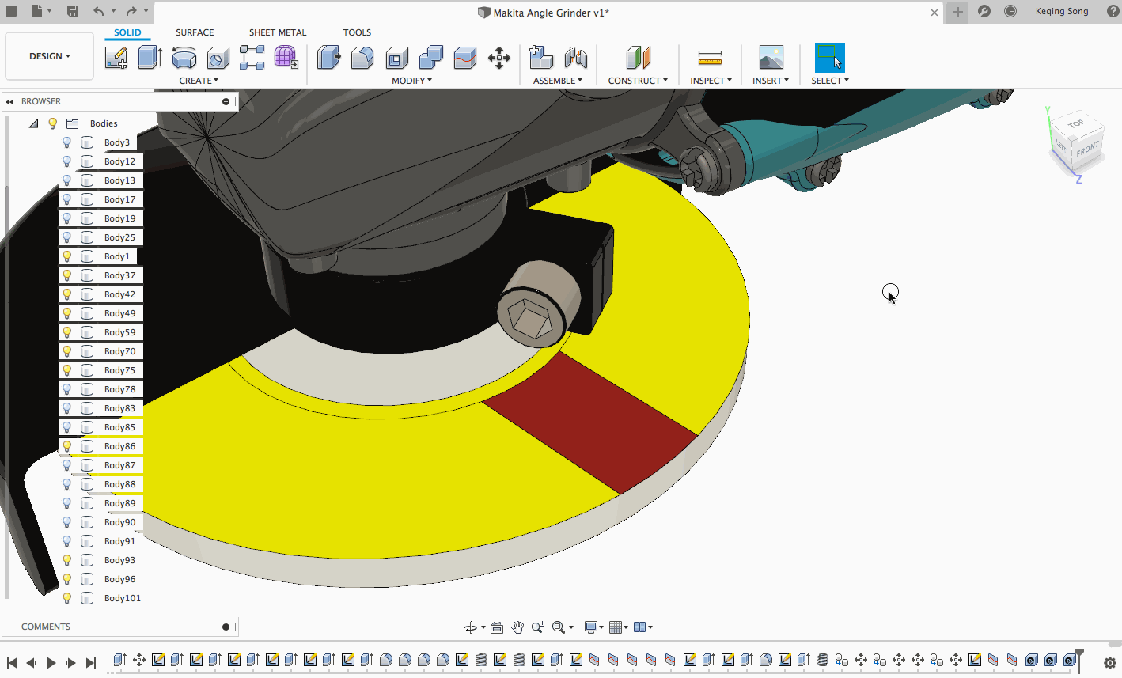Click the Shell tool icon
Image resolution: width=1122 pixels, height=678 pixels.
click(x=396, y=58)
